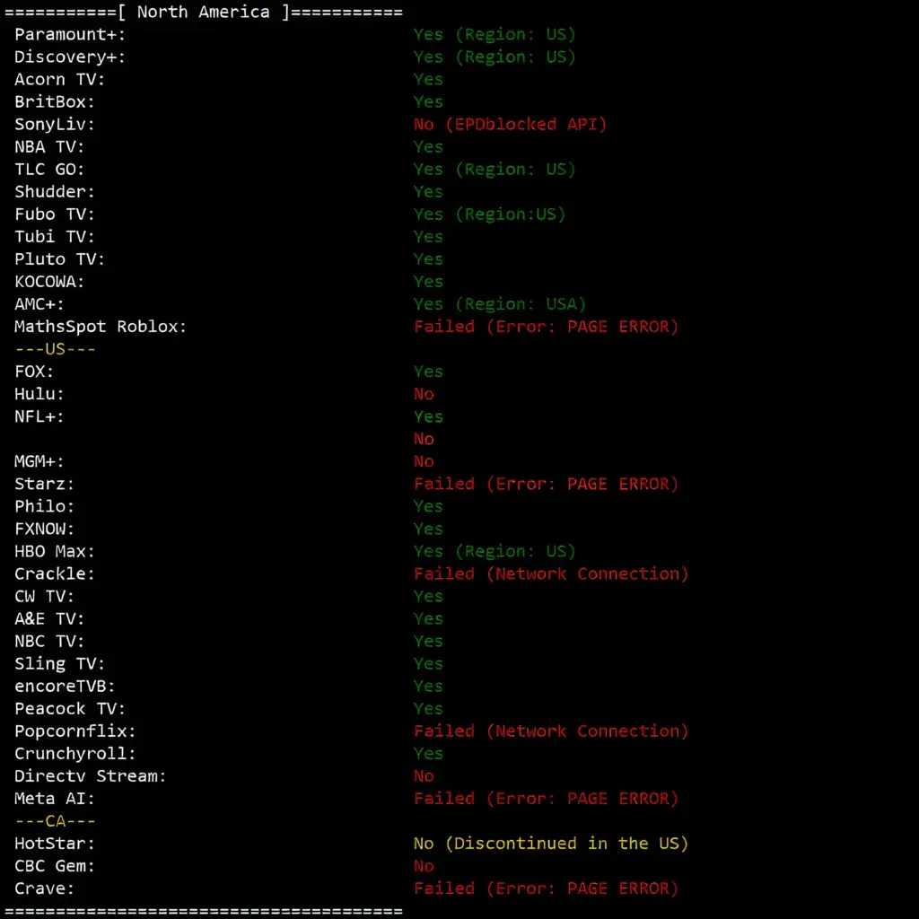Click the green 'Yes' result for FOX

tap(428, 372)
